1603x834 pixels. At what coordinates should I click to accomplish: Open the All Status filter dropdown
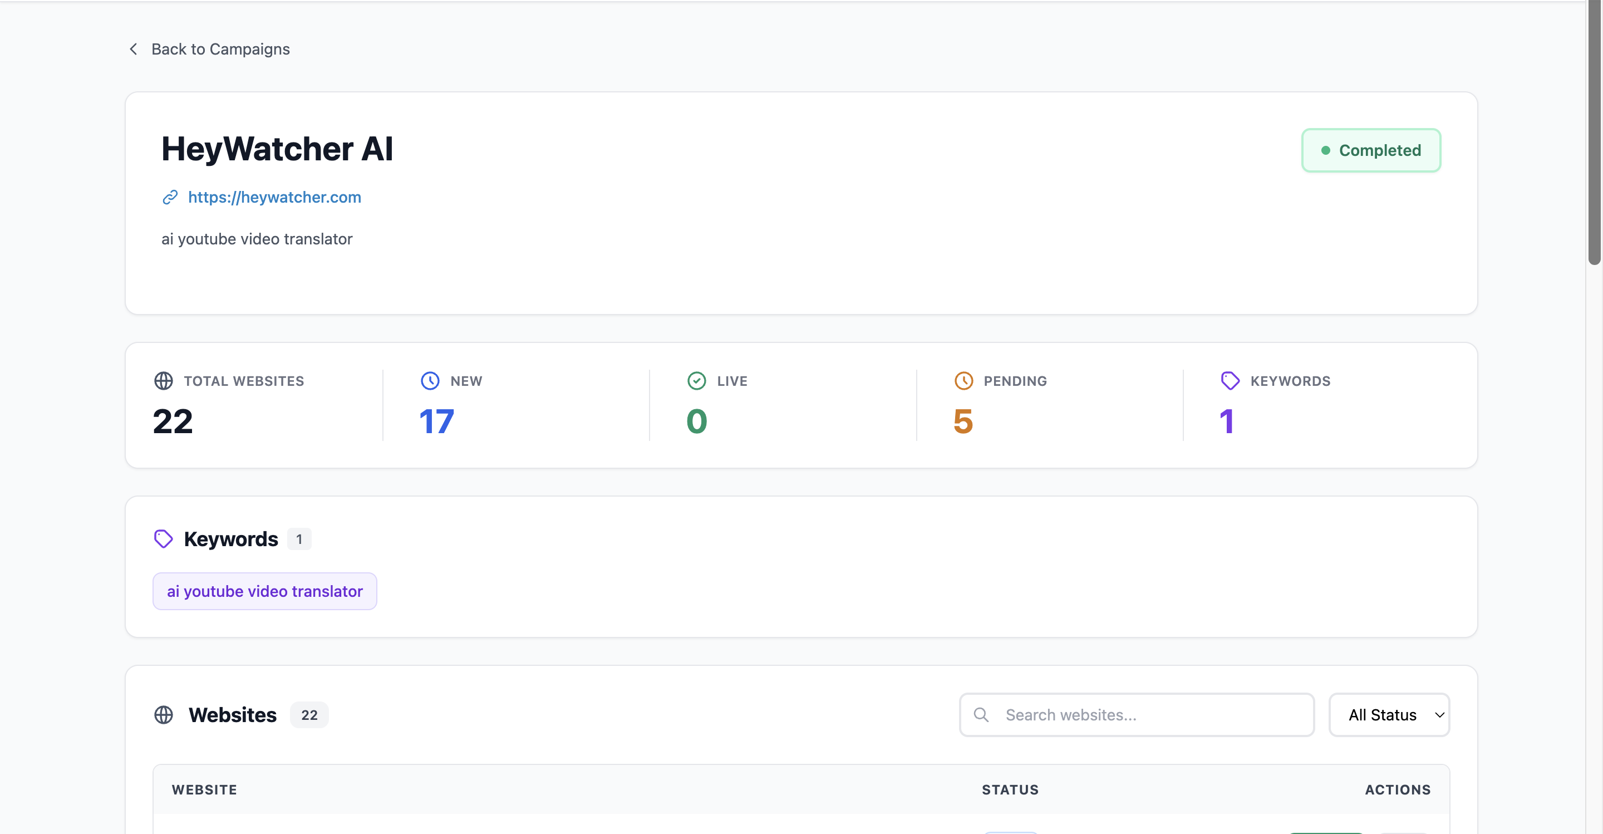pos(1389,715)
